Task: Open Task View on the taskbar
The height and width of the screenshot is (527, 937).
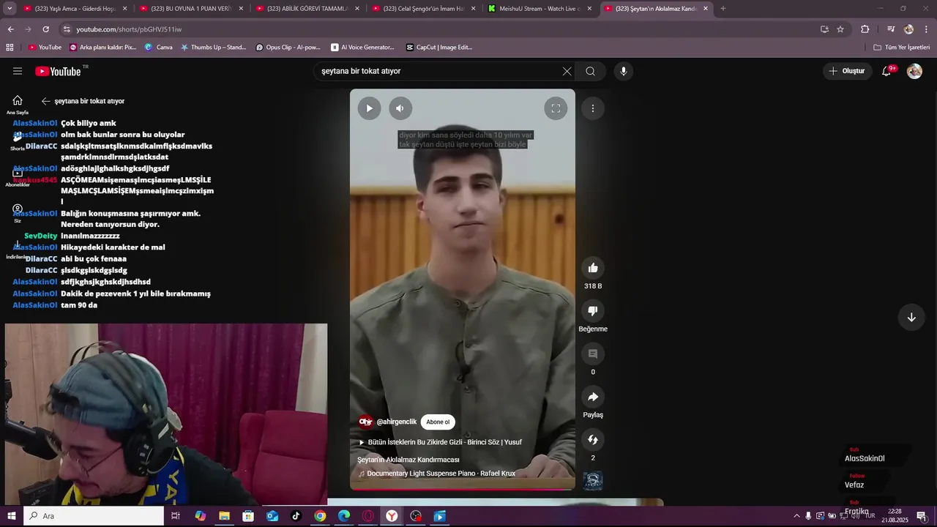Action: click(176, 516)
